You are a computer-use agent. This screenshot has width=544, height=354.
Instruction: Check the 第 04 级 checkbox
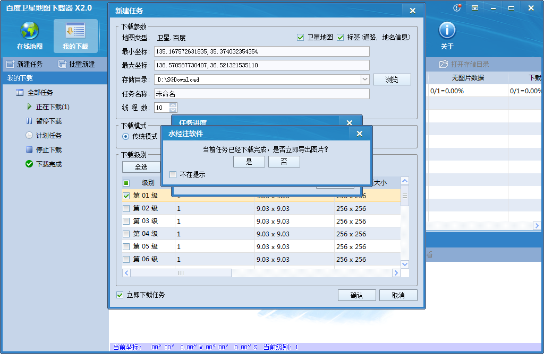(126, 234)
